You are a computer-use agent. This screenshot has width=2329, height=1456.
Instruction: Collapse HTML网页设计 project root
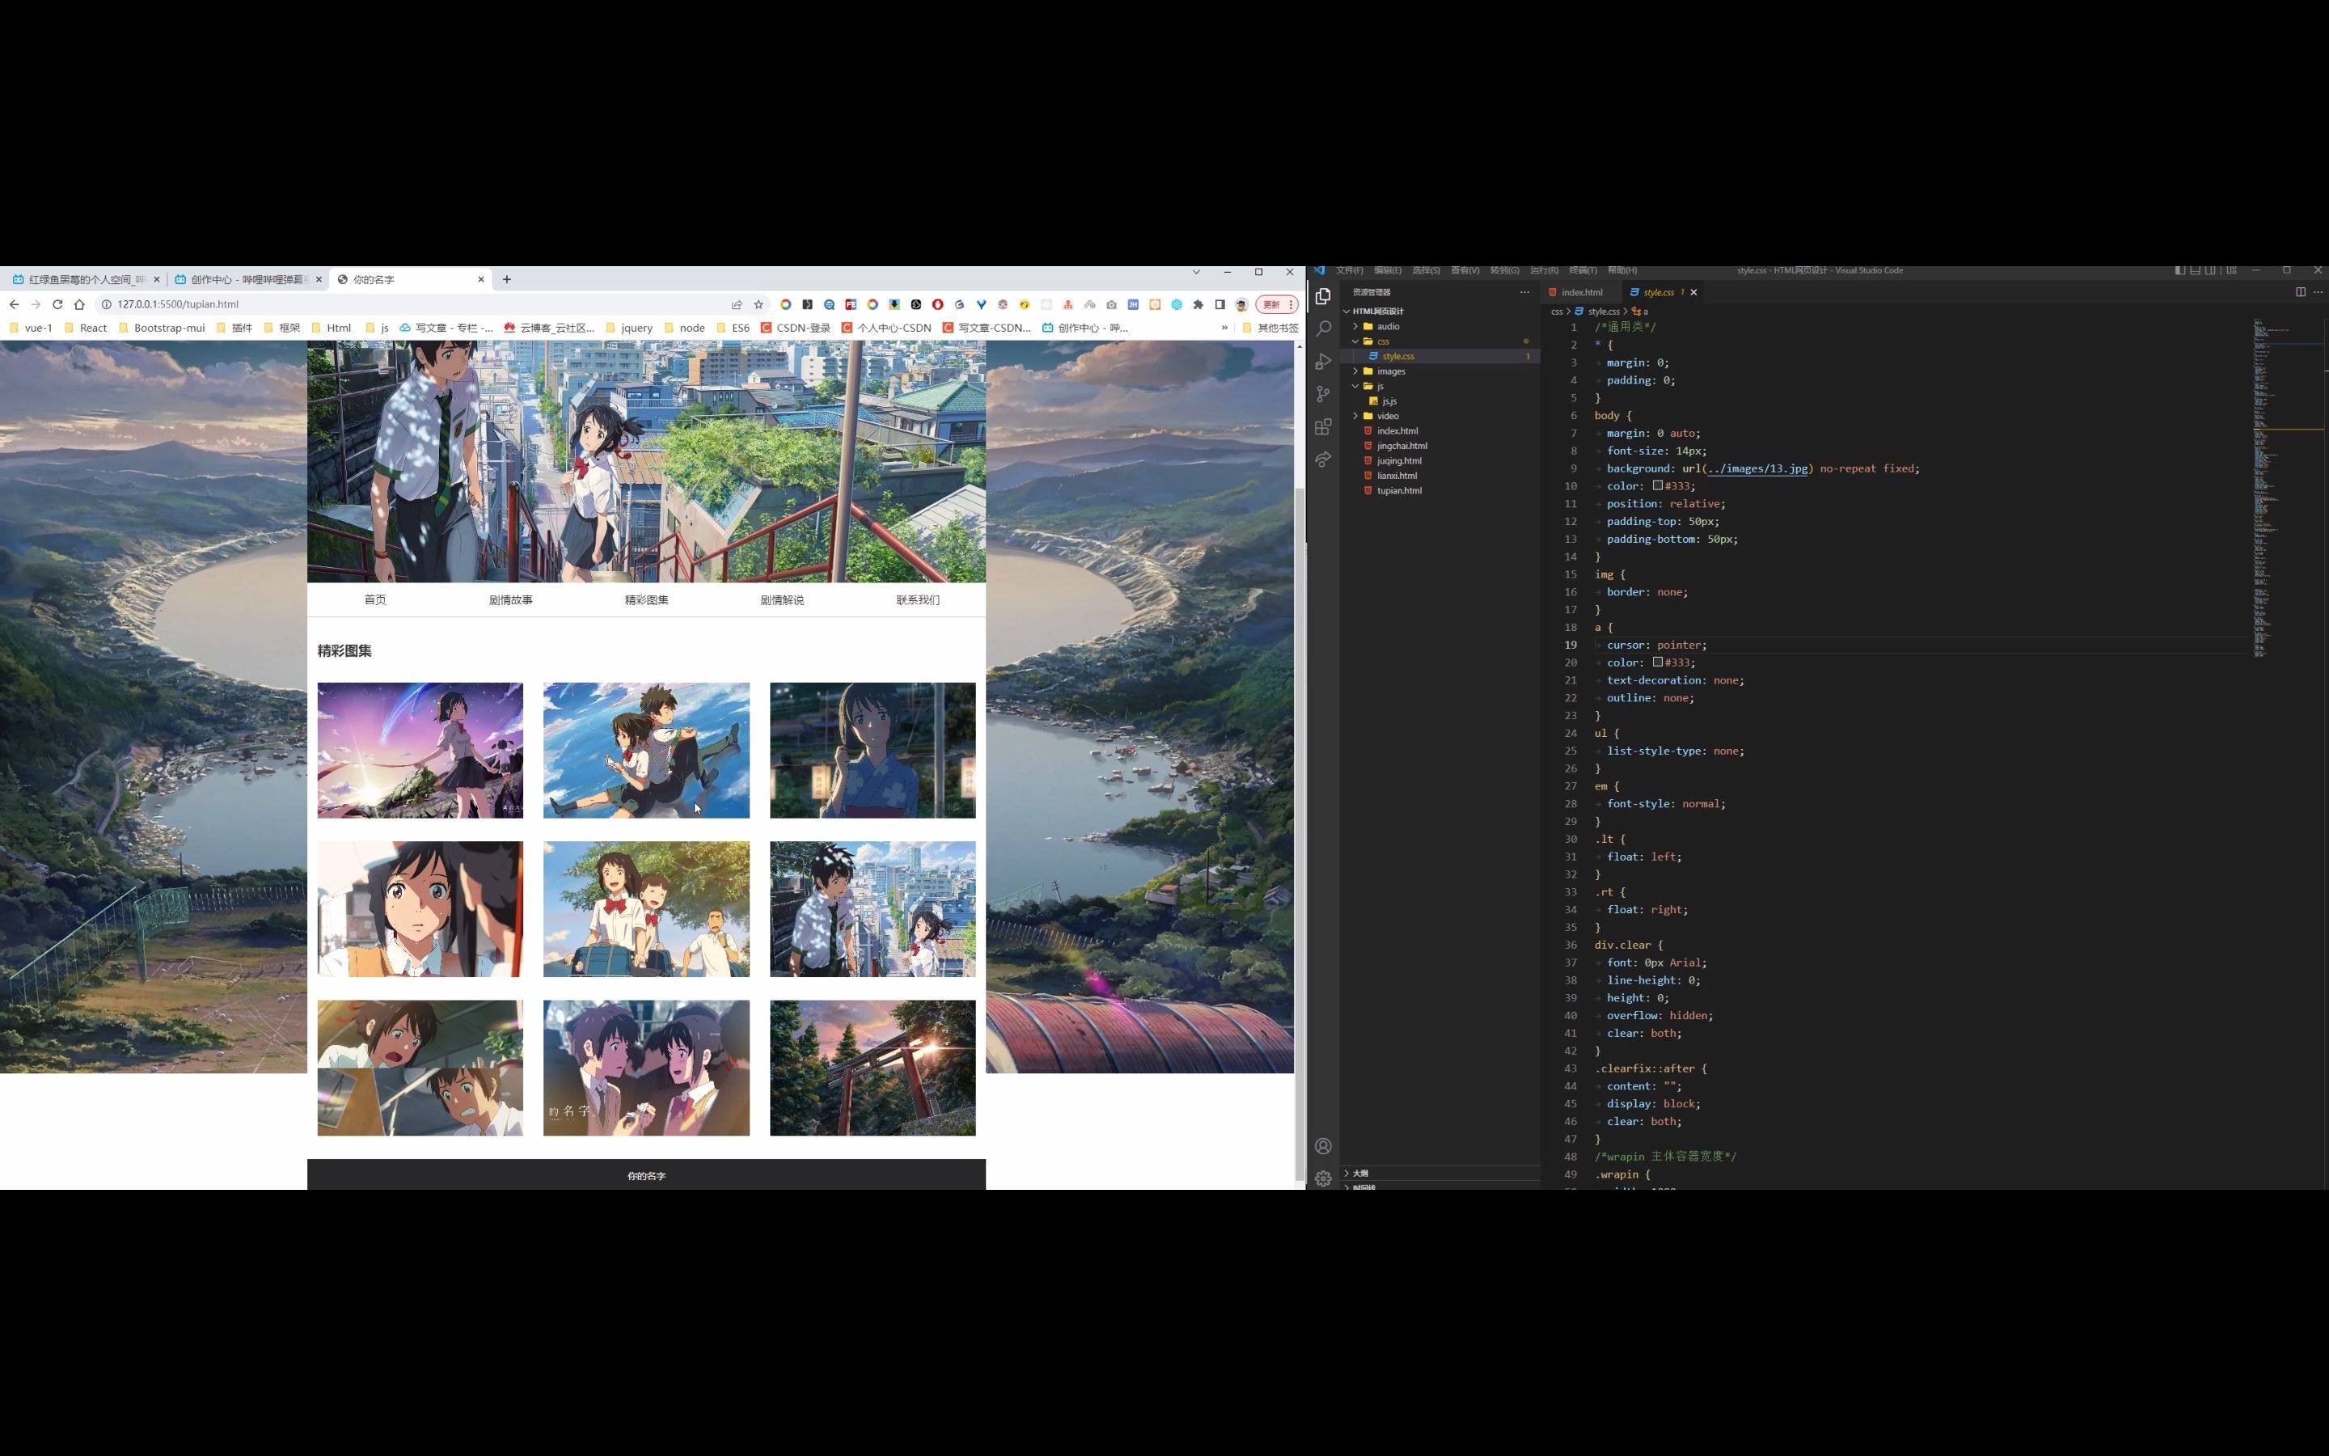(x=1439, y=311)
